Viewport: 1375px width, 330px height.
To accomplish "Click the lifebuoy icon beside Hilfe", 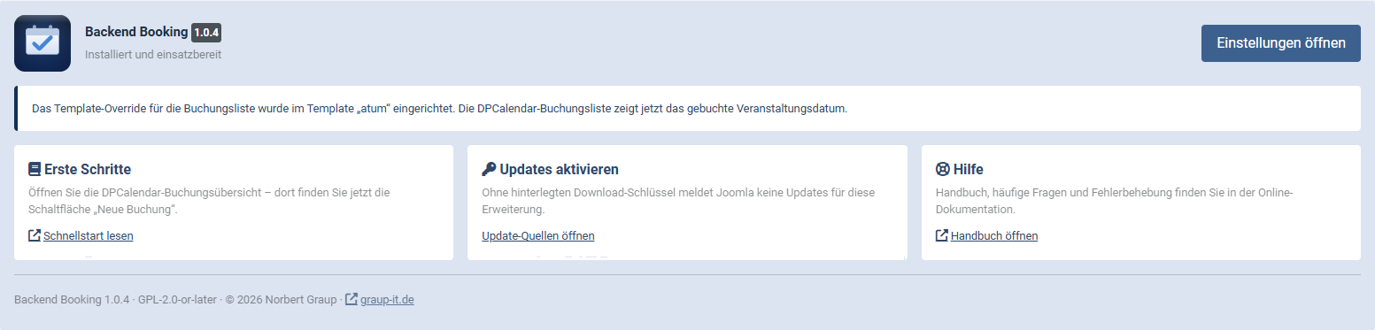I will pos(943,169).
